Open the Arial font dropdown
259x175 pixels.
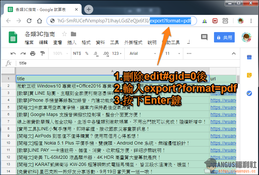142,53
